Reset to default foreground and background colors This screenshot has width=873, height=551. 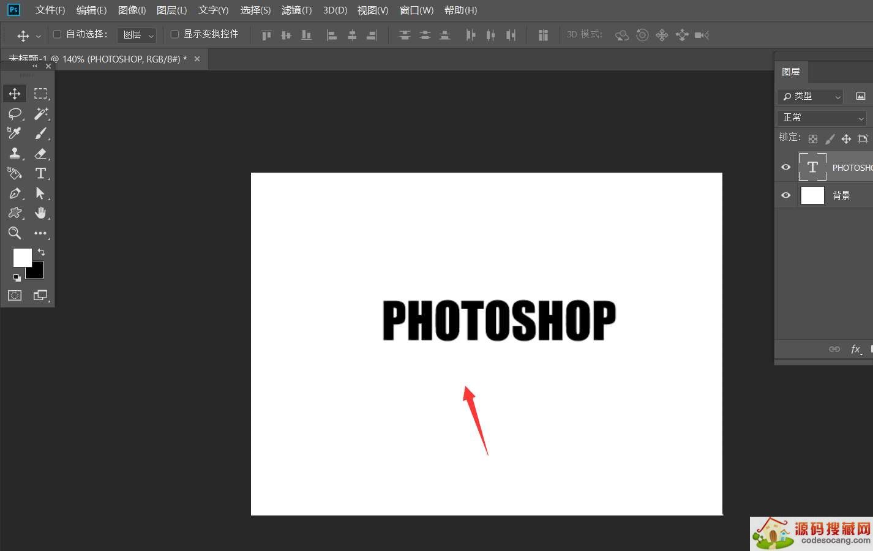click(17, 277)
